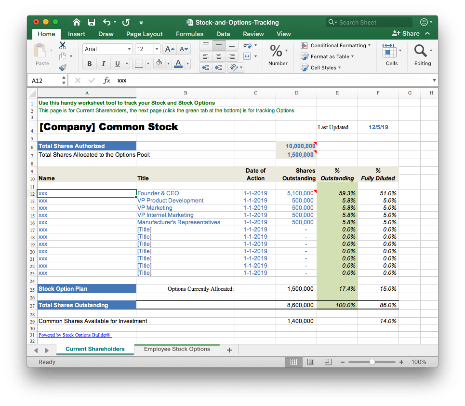Undo the last action
This screenshot has width=465, height=406.
coord(107,22)
